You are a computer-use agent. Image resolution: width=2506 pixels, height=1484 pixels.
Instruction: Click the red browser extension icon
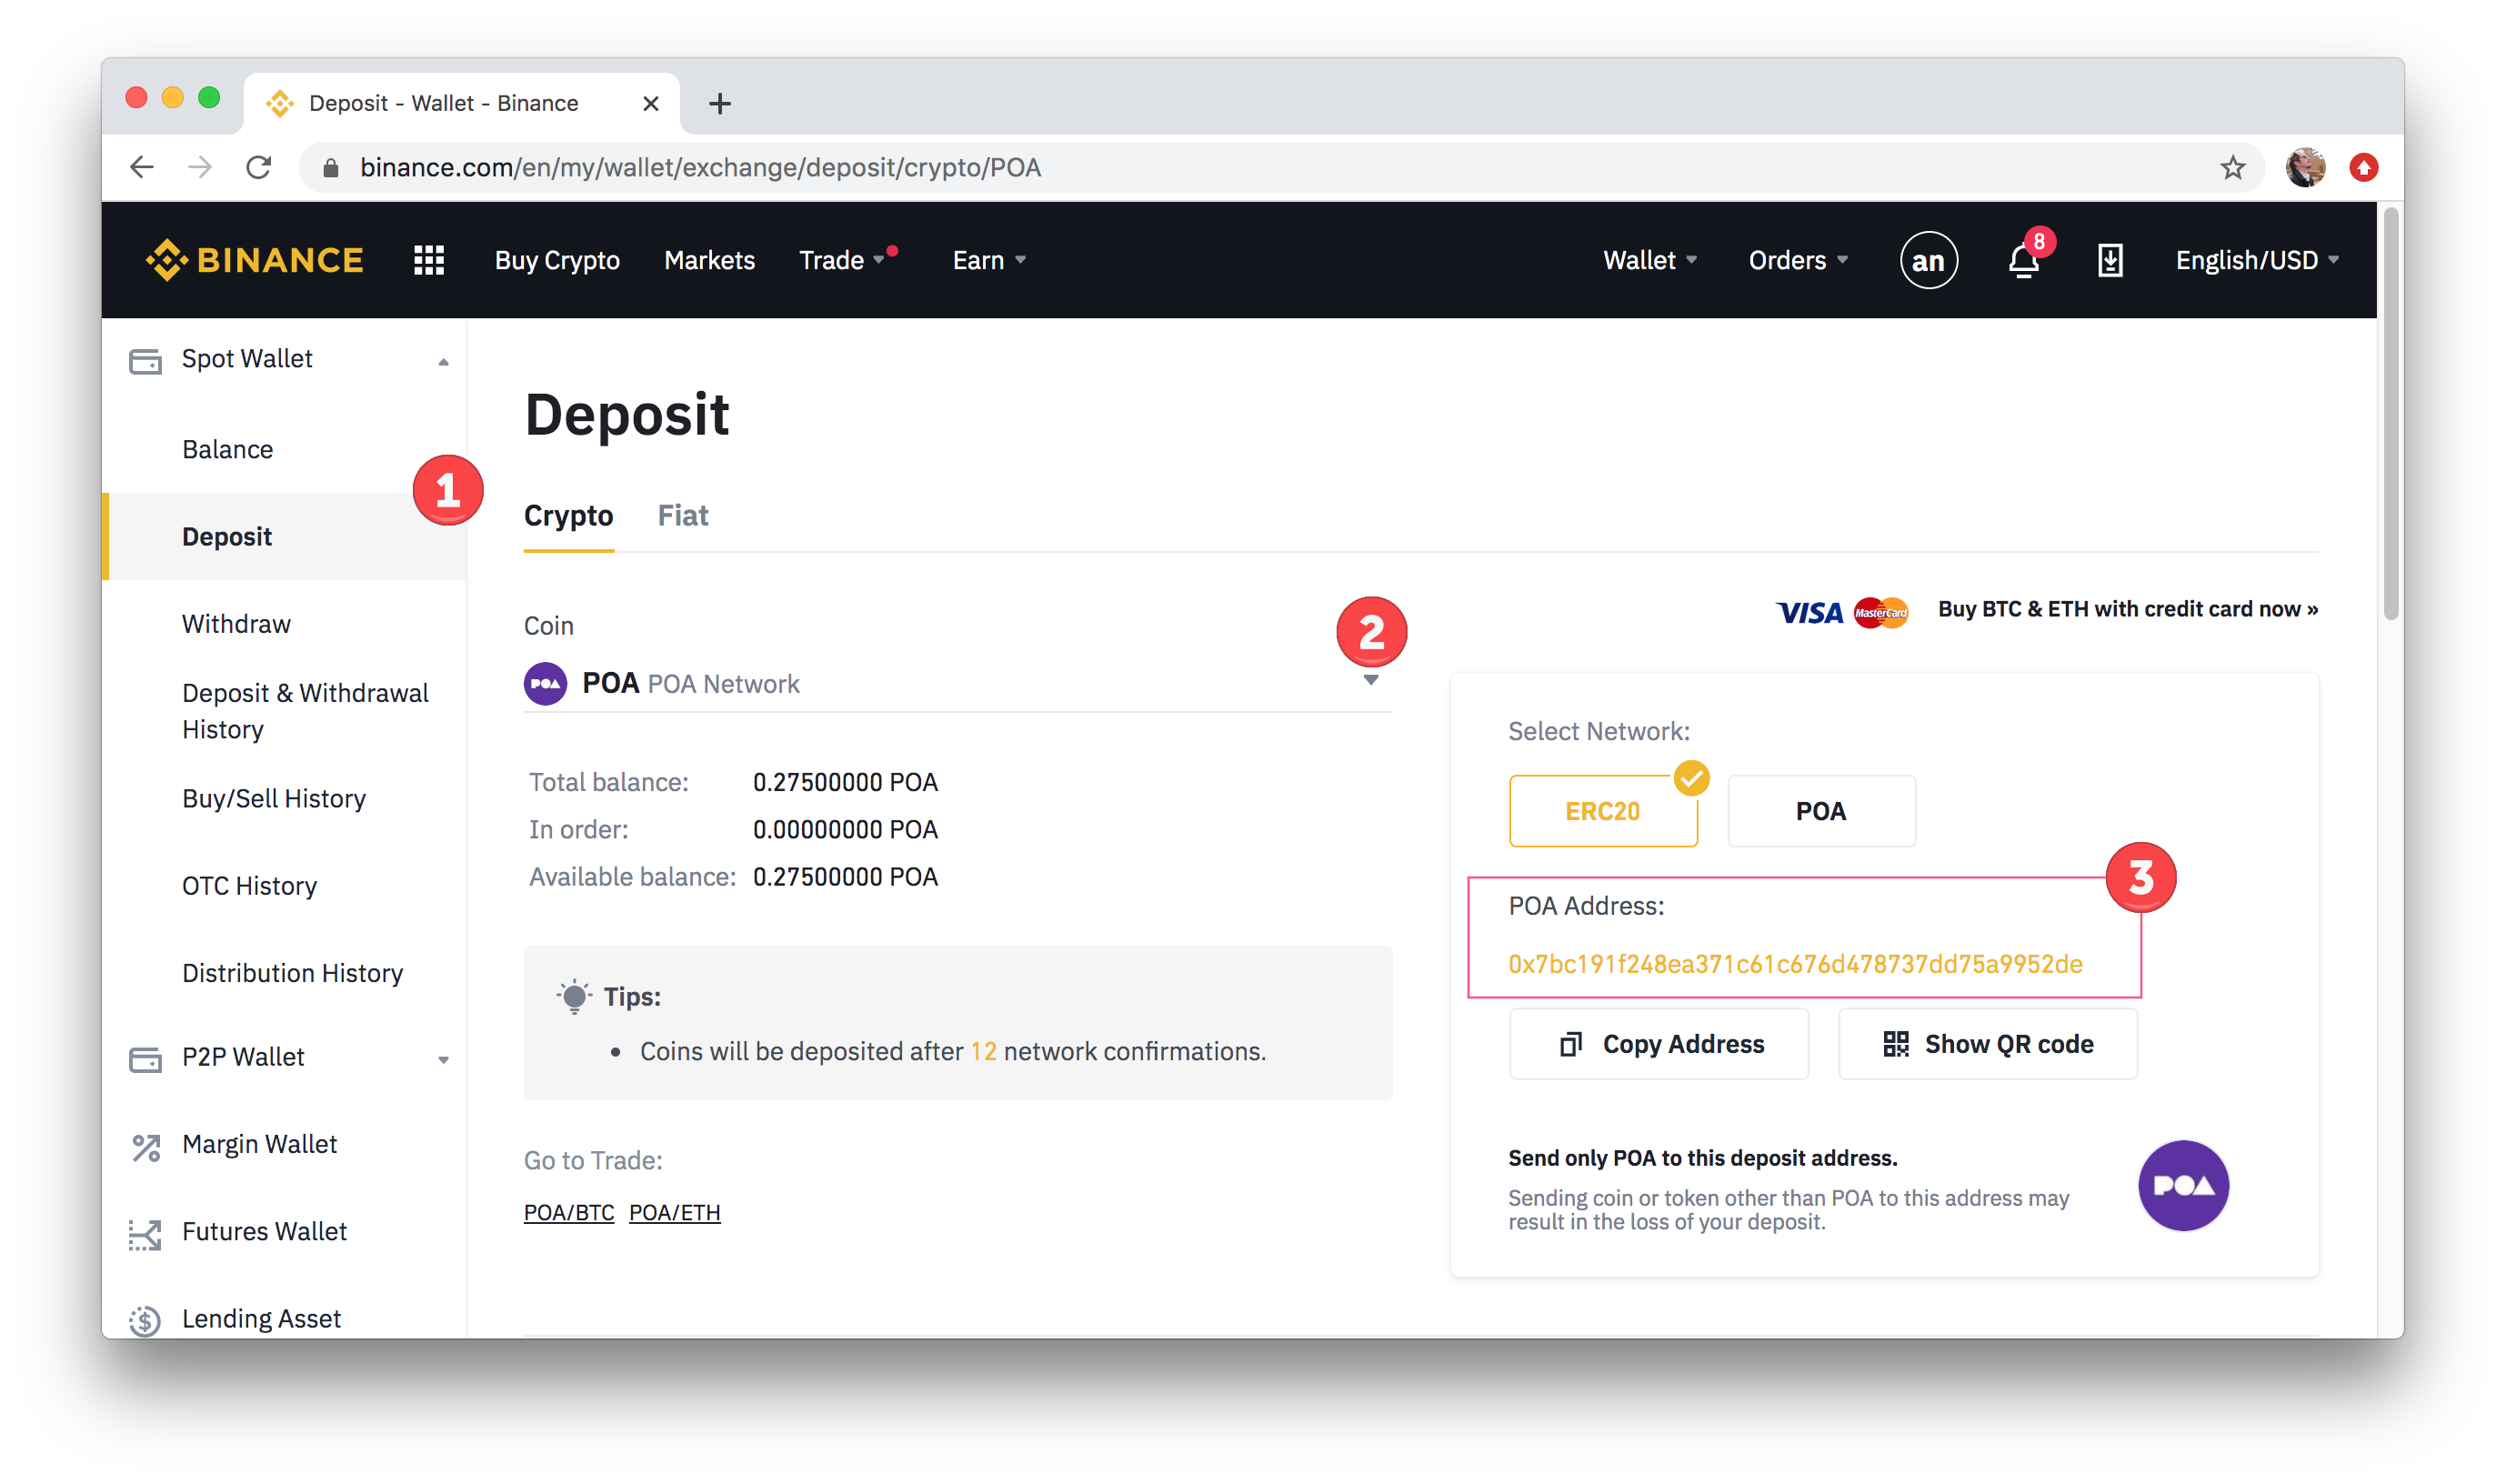click(2363, 167)
